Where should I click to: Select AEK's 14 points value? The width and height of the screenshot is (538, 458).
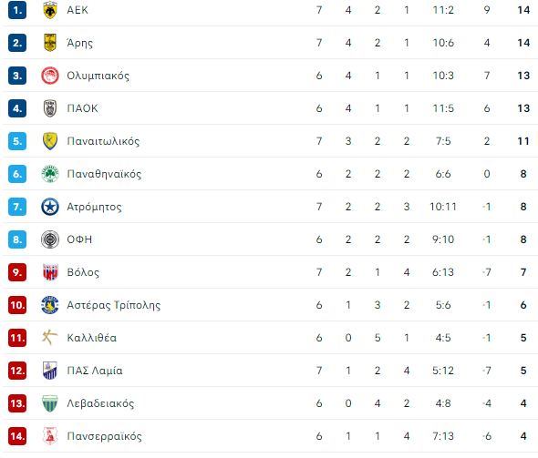click(523, 10)
